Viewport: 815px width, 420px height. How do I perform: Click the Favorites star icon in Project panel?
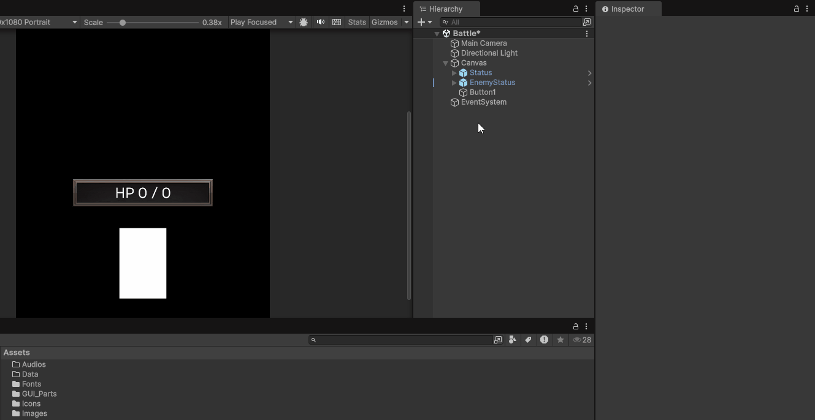(x=560, y=340)
